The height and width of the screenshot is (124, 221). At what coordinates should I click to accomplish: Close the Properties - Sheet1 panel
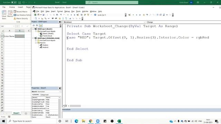60,88
